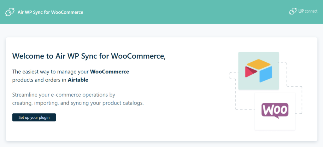
Task: Click the Set up your plugin button
Action: 34,117
